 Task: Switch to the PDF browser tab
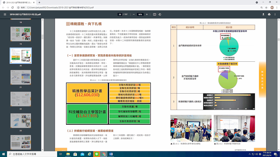click(x=18, y=2)
